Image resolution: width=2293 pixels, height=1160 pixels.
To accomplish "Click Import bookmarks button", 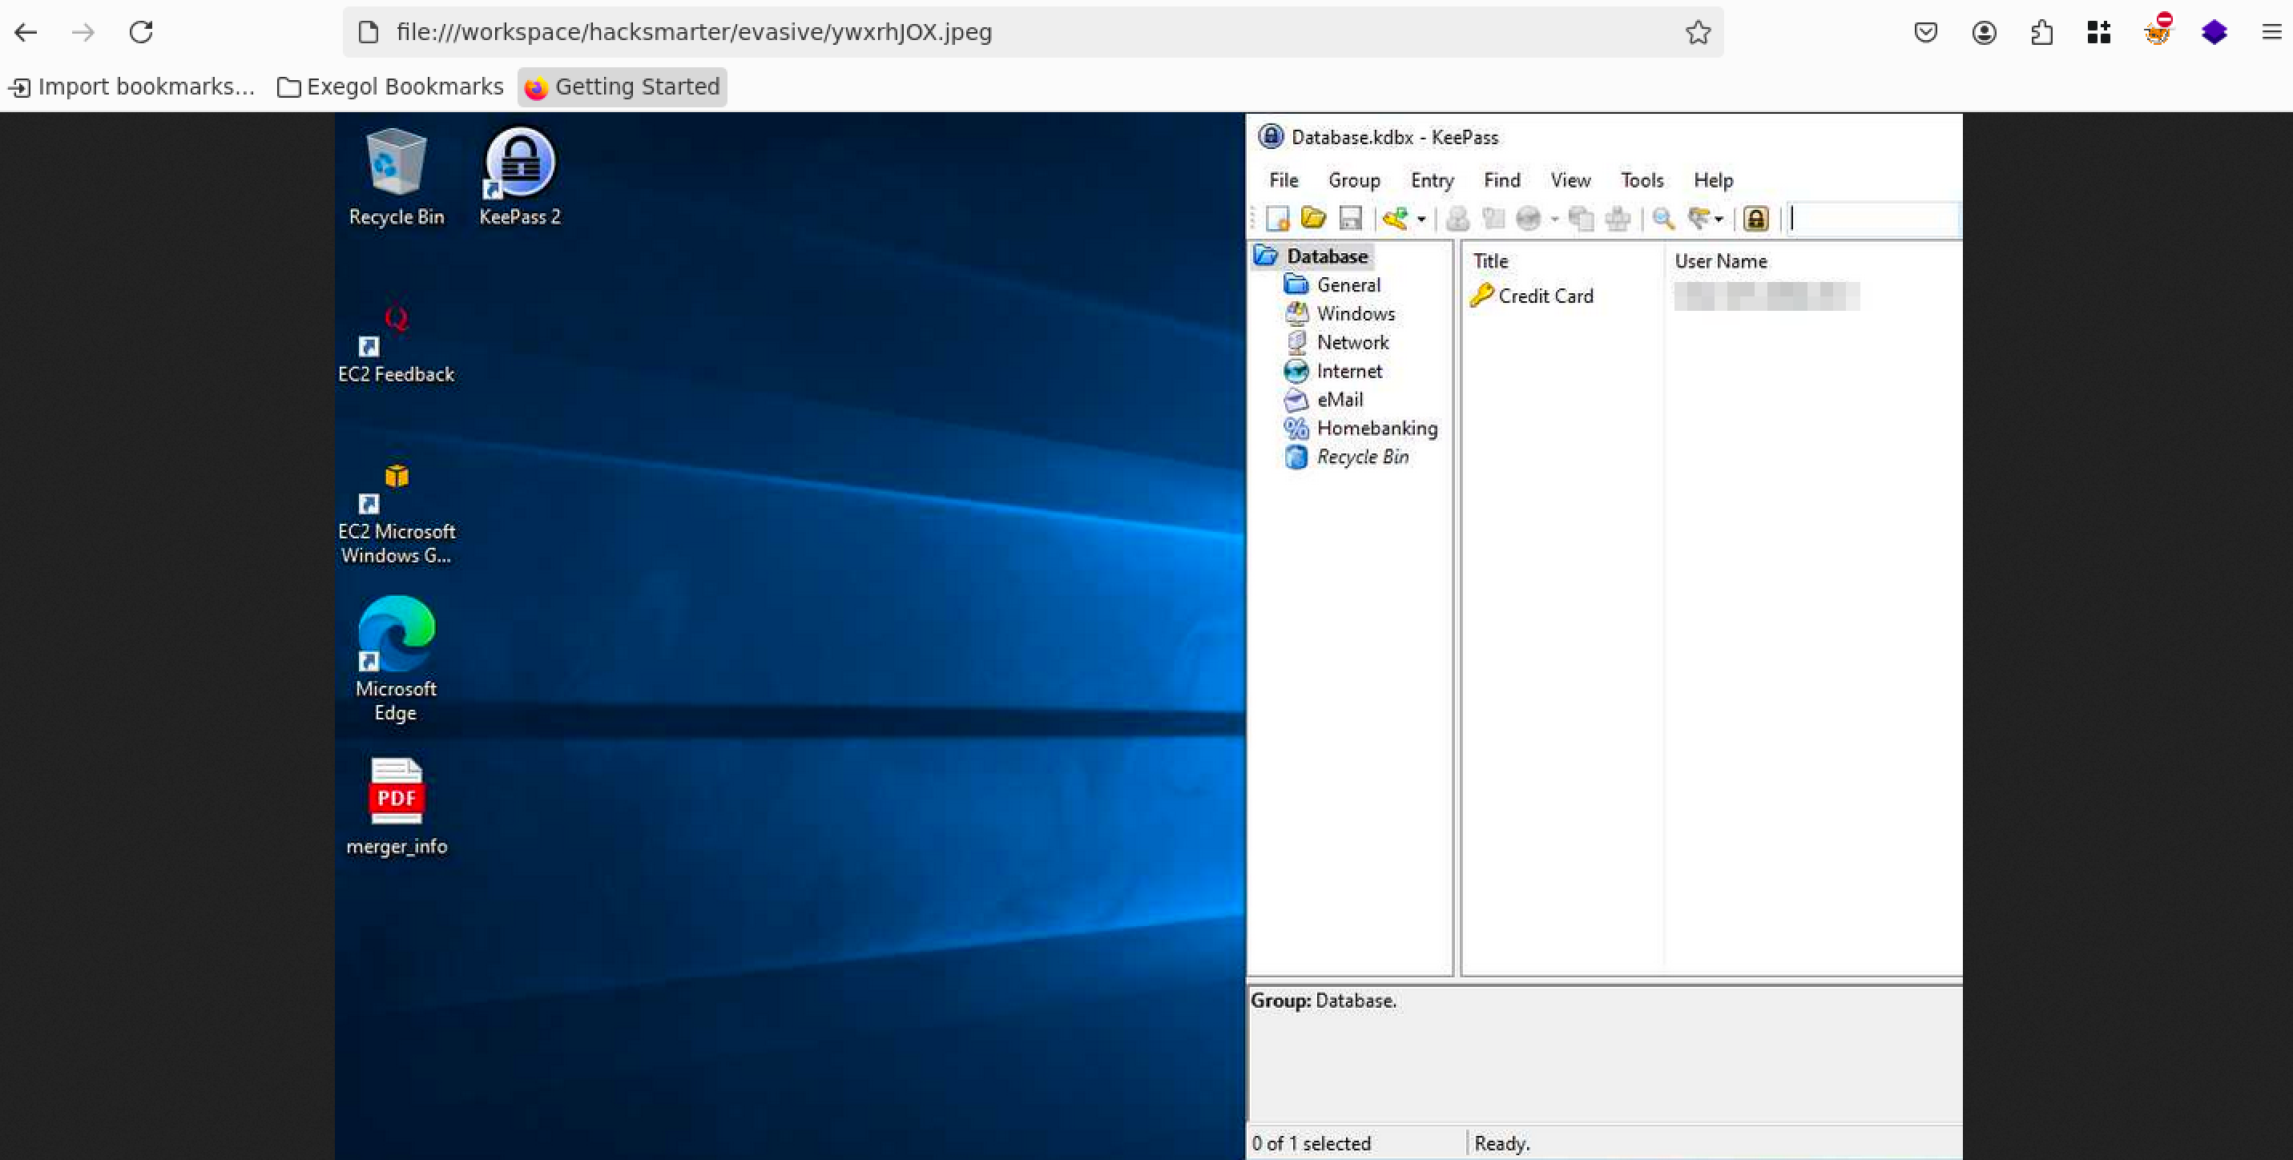I will [131, 87].
